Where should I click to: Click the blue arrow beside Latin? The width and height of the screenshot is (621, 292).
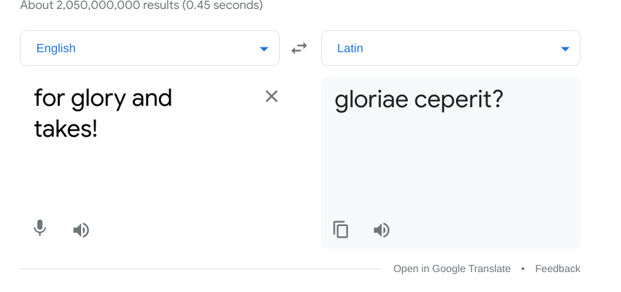pyautogui.click(x=565, y=49)
